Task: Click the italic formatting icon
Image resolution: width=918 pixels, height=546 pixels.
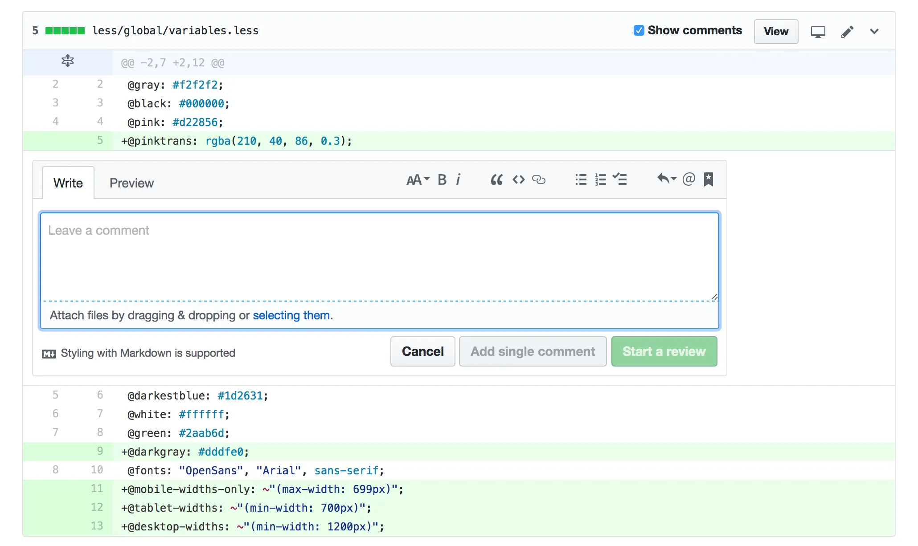Action: click(x=458, y=179)
